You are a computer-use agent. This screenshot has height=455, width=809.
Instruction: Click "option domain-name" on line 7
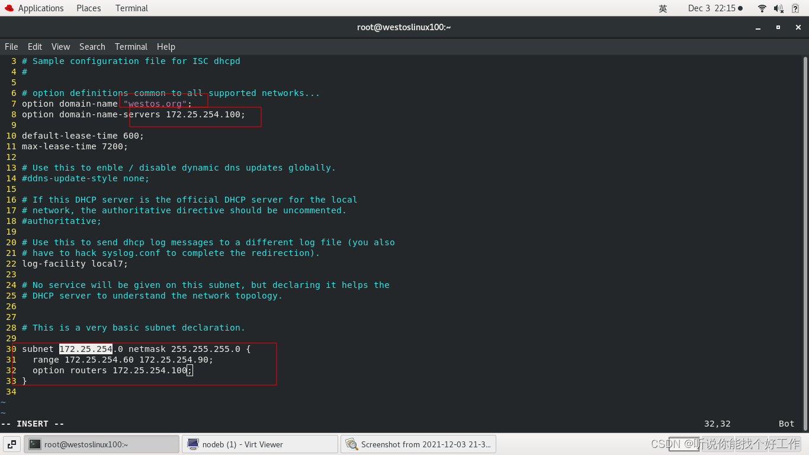pyautogui.click(x=70, y=104)
